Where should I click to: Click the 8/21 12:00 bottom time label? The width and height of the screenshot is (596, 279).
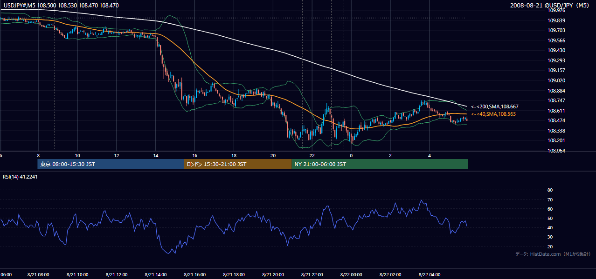coord(117,274)
